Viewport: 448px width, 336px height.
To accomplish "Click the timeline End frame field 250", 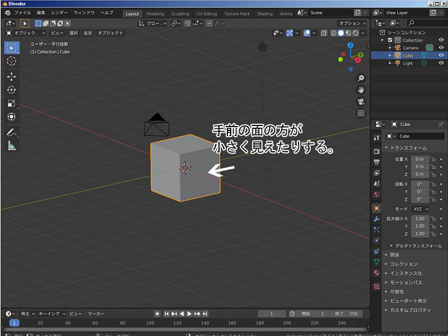I will point(346,314).
